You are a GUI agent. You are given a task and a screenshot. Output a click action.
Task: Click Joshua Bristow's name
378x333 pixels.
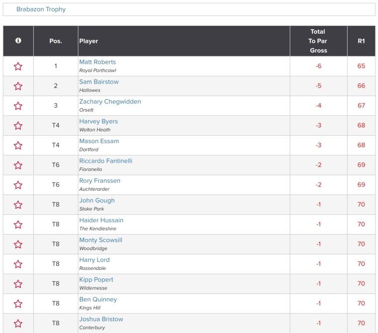point(101,320)
